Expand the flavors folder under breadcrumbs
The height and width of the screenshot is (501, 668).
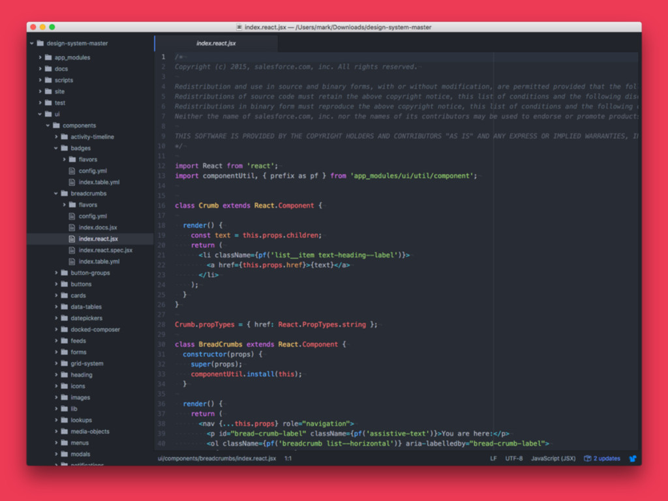[64, 205]
